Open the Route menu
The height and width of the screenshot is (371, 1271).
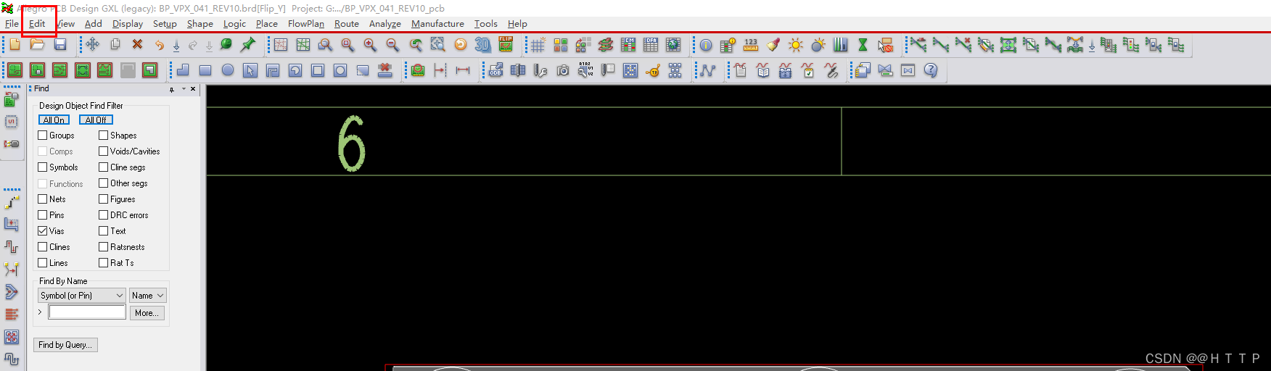coord(347,24)
